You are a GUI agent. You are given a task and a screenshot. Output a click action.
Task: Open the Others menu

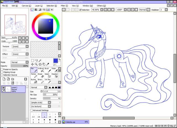tap(101, 6)
